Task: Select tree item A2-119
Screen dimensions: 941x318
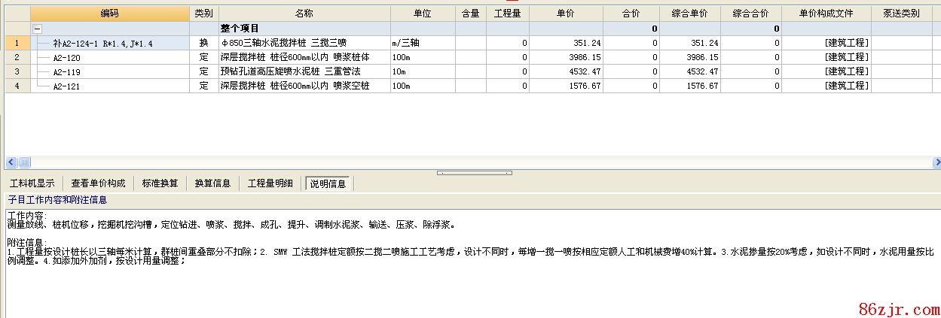Action: [x=66, y=72]
